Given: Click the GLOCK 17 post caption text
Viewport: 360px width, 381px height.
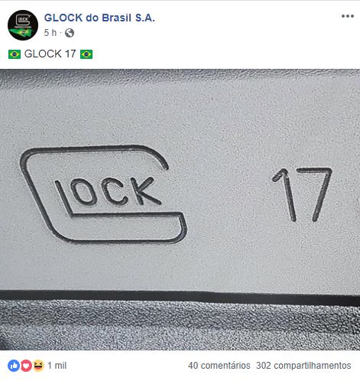Looking at the screenshot, I should (x=50, y=54).
